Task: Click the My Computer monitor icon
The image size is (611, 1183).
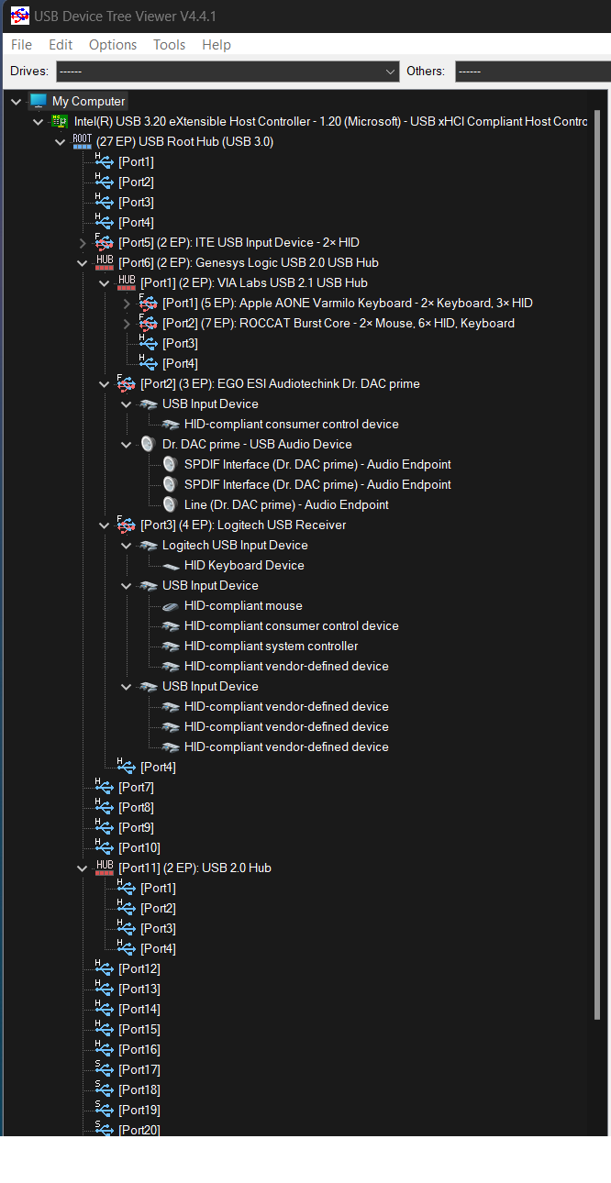Action: click(38, 101)
